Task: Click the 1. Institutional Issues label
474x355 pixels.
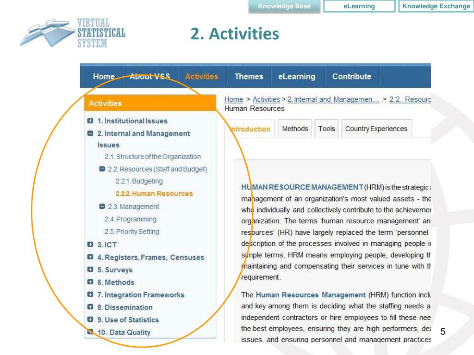Action: click(x=132, y=121)
